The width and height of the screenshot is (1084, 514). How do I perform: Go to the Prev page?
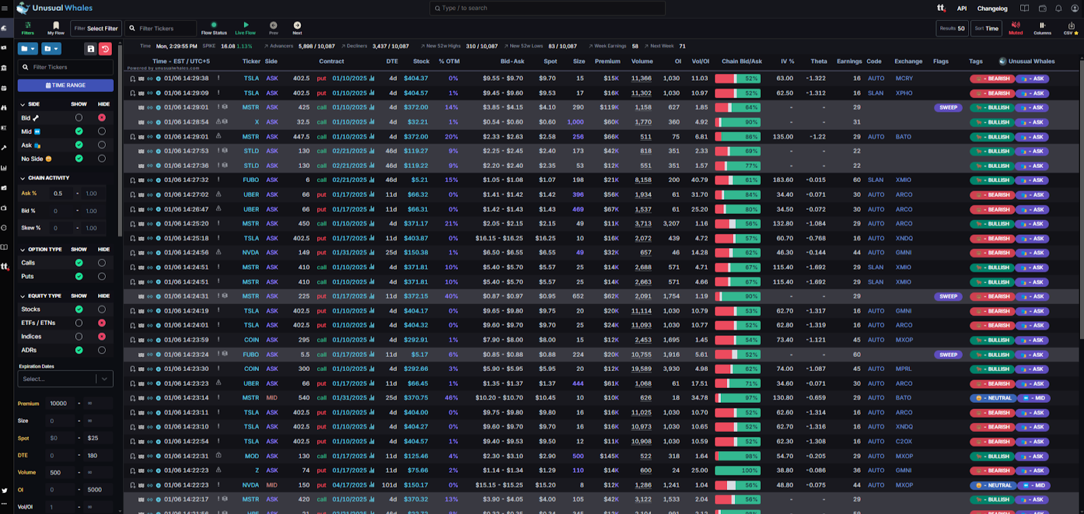(274, 28)
